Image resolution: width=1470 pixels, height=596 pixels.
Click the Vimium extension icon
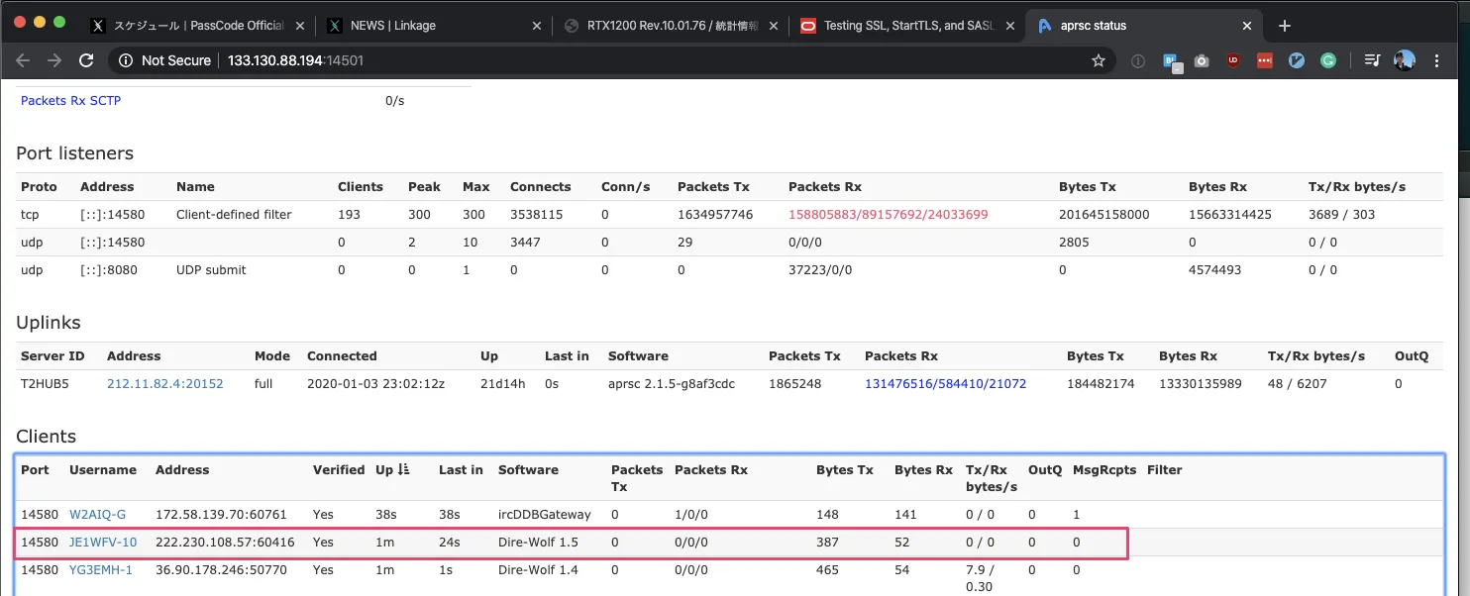click(x=1296, y=60)
